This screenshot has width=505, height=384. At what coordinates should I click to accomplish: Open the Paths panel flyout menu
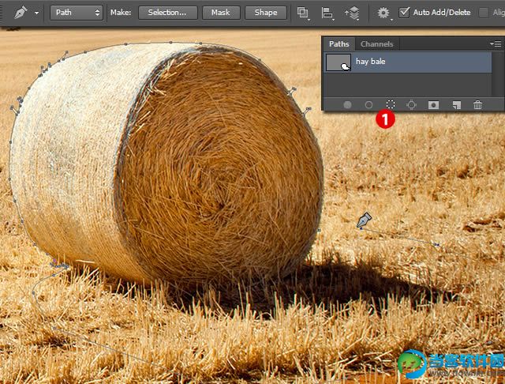coord(495,44)
